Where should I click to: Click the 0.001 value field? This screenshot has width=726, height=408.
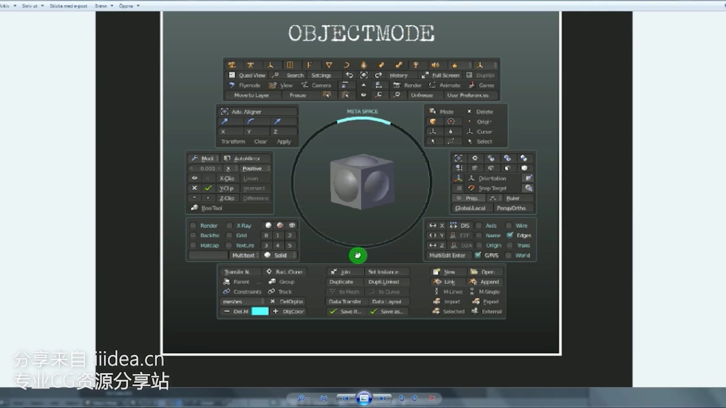(205, 168)
